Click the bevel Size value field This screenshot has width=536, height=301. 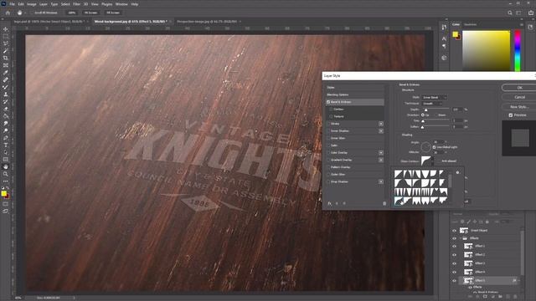coord(458,120)
